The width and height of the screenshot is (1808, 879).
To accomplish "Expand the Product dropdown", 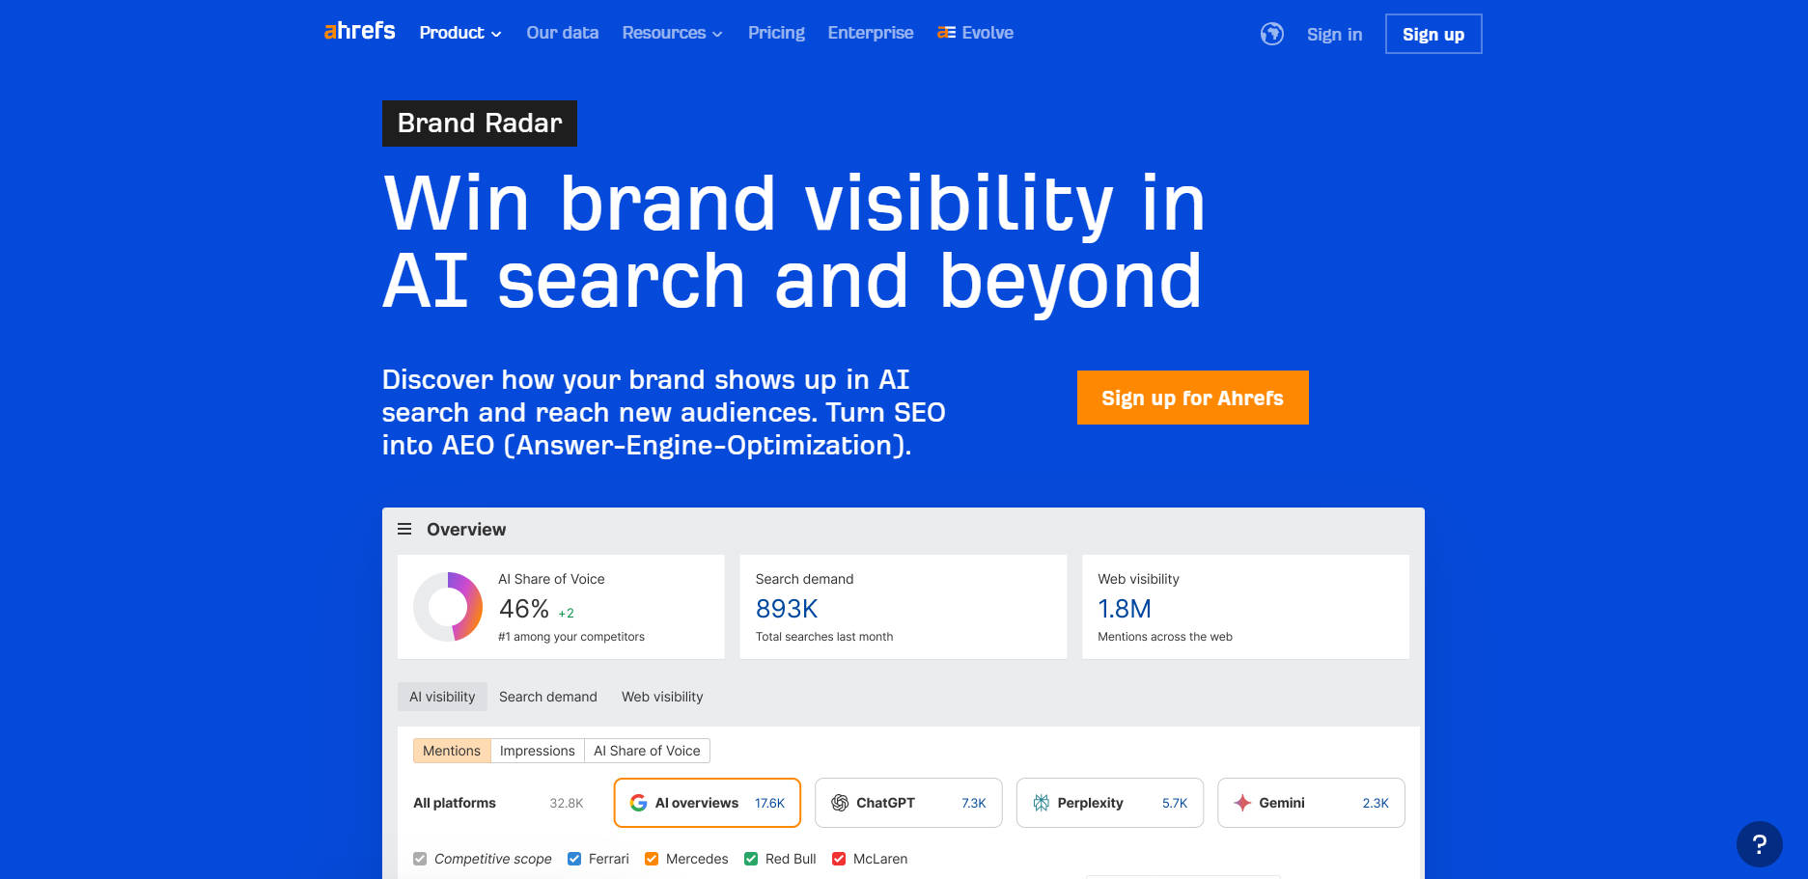I will click(x=459, y=32).
